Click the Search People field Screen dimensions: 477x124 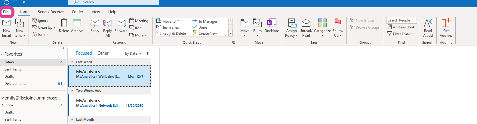(402, 20)
